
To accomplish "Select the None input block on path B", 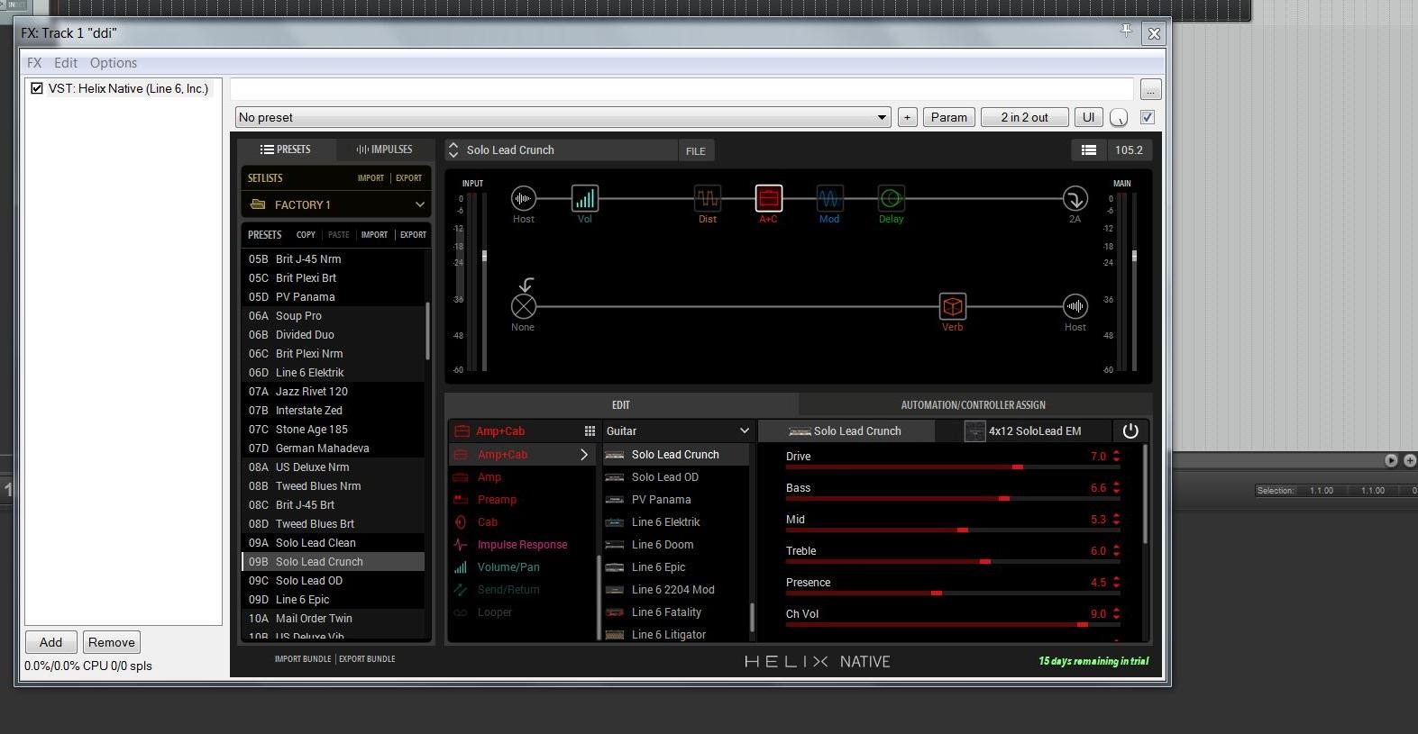I will [523, 306].
